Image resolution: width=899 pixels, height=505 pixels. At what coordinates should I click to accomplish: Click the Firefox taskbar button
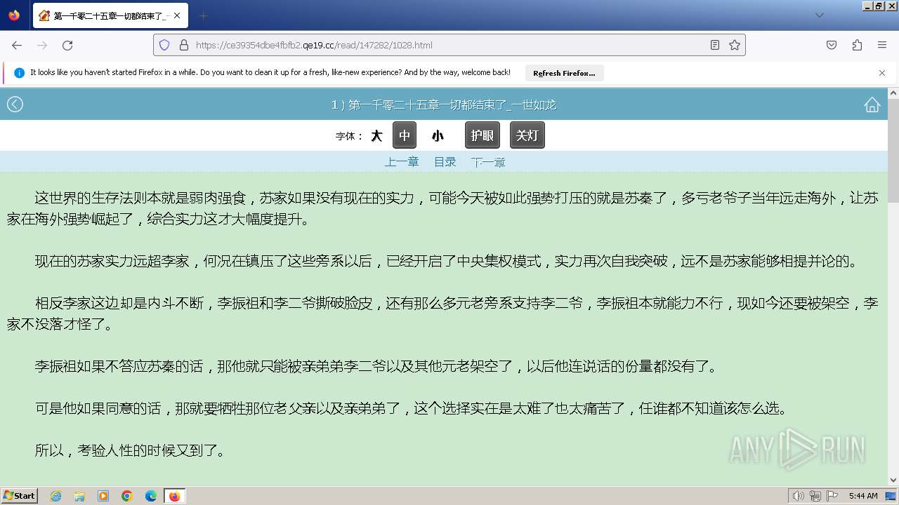pyautogui.click(x=175, y=496)
